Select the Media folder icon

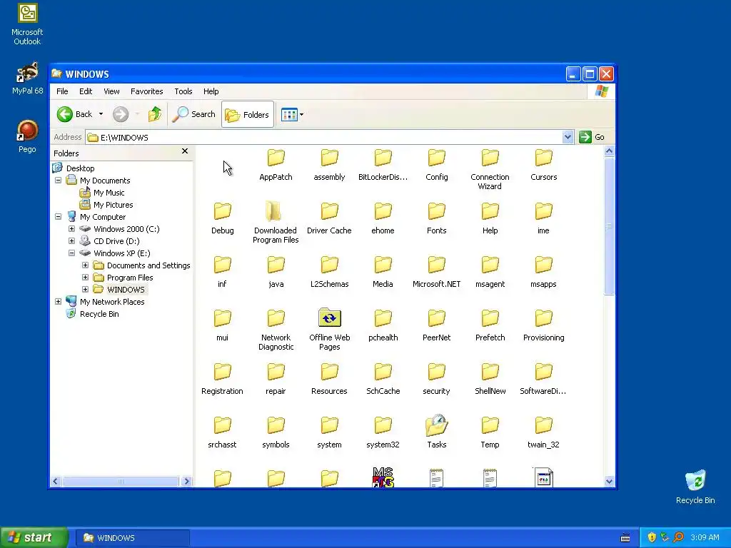click(x=383, y=265)
